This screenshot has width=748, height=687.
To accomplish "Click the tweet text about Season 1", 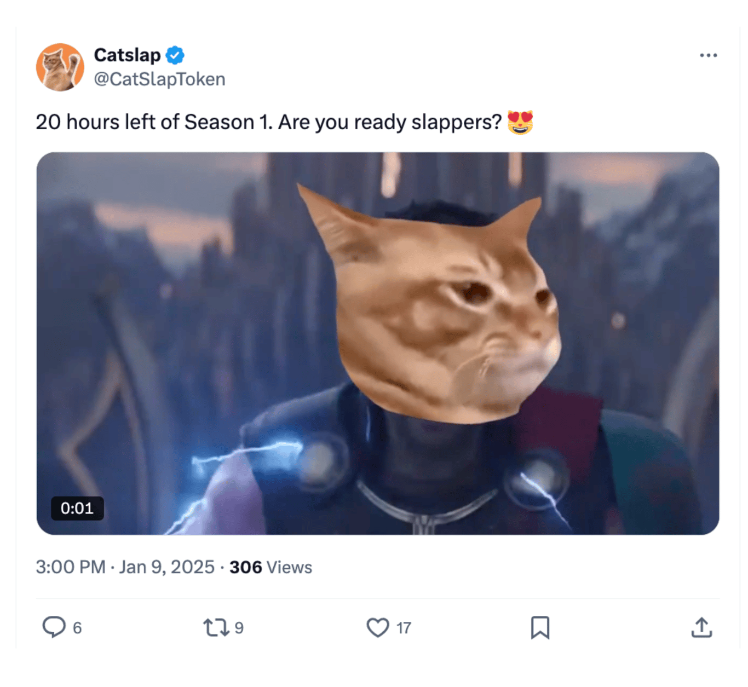I will point(269,122).
